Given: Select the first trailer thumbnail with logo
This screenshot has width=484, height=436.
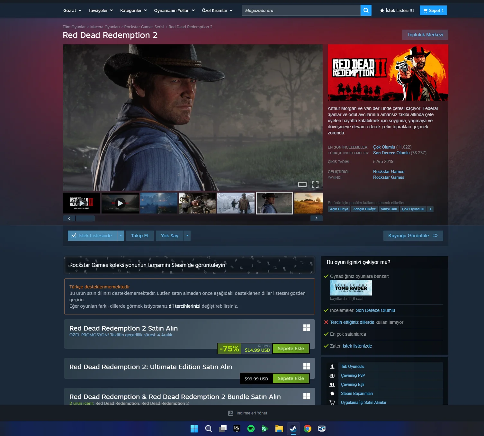Looking at the screenshot, I should pos(82,203).
